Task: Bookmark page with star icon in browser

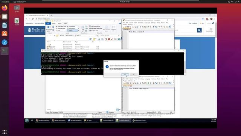Action: tap(203, 19)
